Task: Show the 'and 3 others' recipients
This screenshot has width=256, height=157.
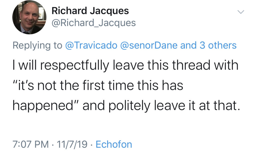Action: point(208,45)
